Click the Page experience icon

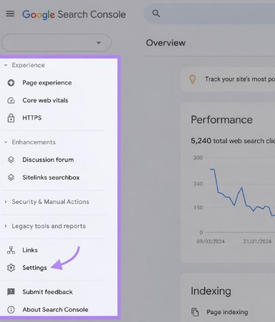(11, 83)
